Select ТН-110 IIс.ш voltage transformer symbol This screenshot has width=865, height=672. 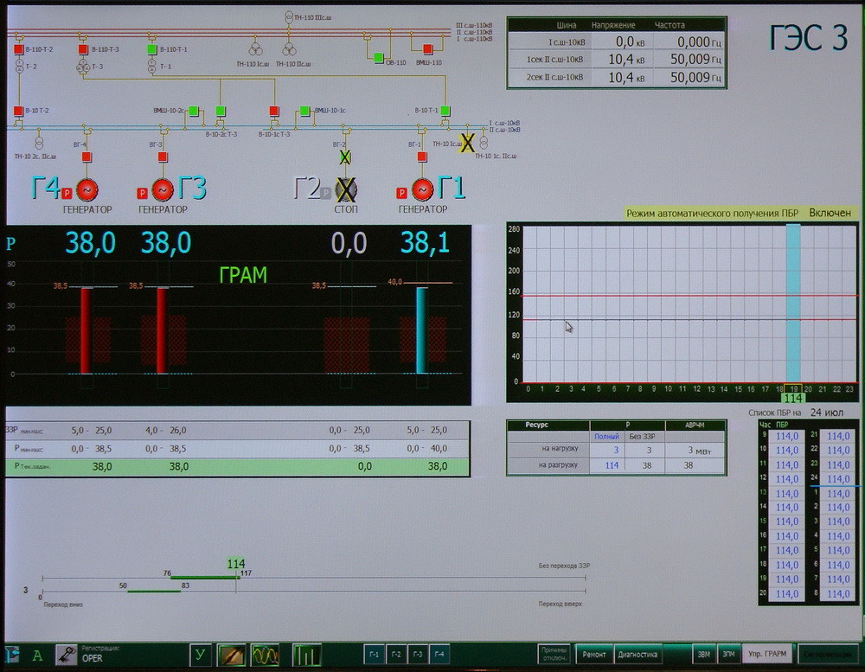289,49
